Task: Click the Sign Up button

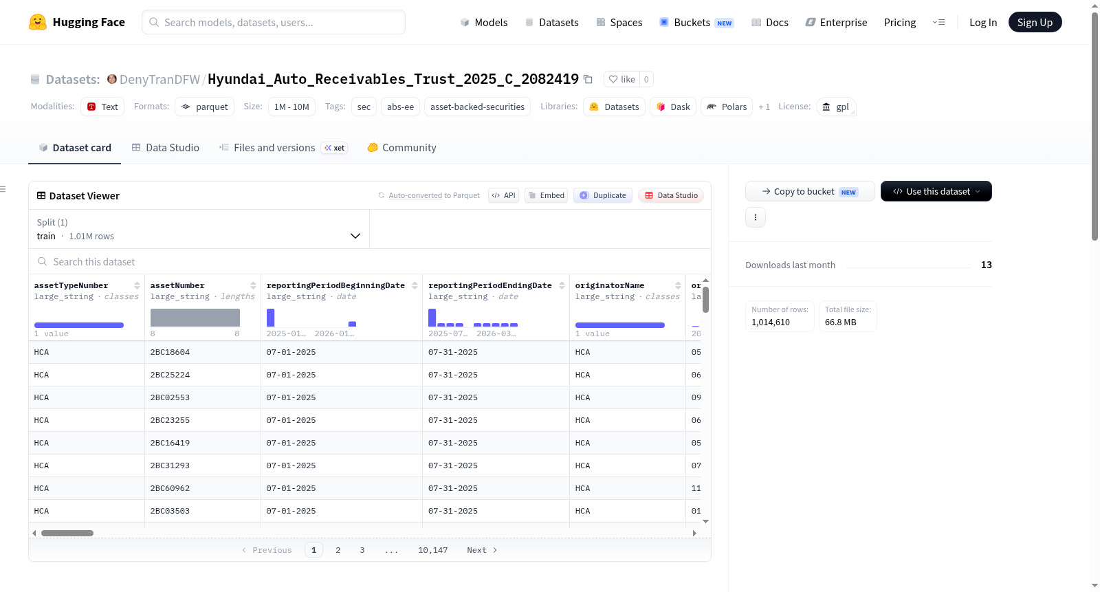Action: pyautogui.click(x=1035, y=22)
